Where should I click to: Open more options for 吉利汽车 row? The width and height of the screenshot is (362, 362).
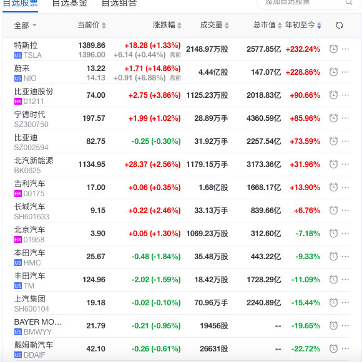345,188
